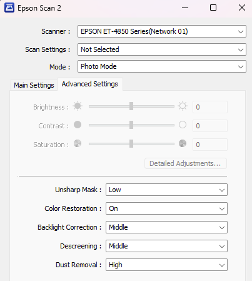
Task: Switch to the Main Settings tab
Action: click(34, 85)
